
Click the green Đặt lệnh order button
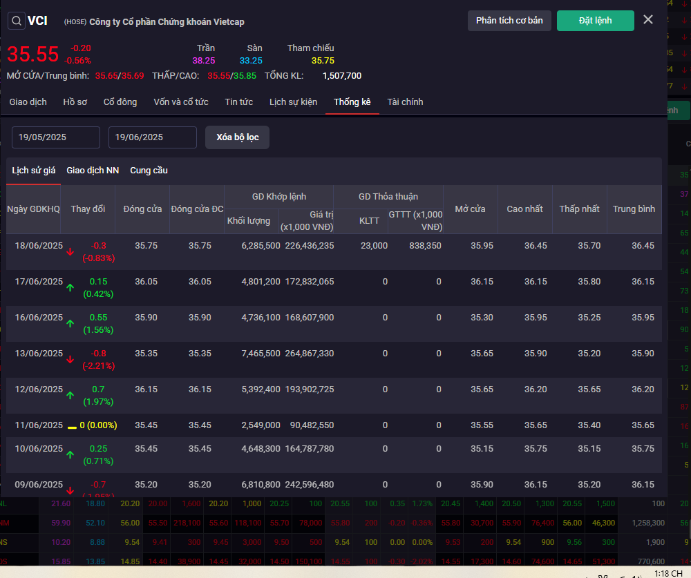pyautogui.click(x=596, y=21)
